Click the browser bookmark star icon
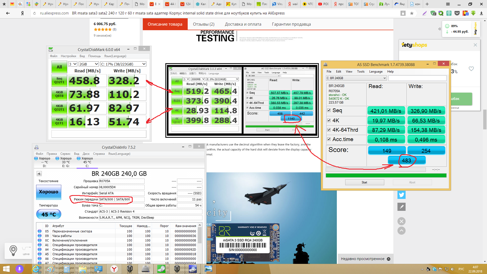The image size is (487, 274). [x=412, y=13]
